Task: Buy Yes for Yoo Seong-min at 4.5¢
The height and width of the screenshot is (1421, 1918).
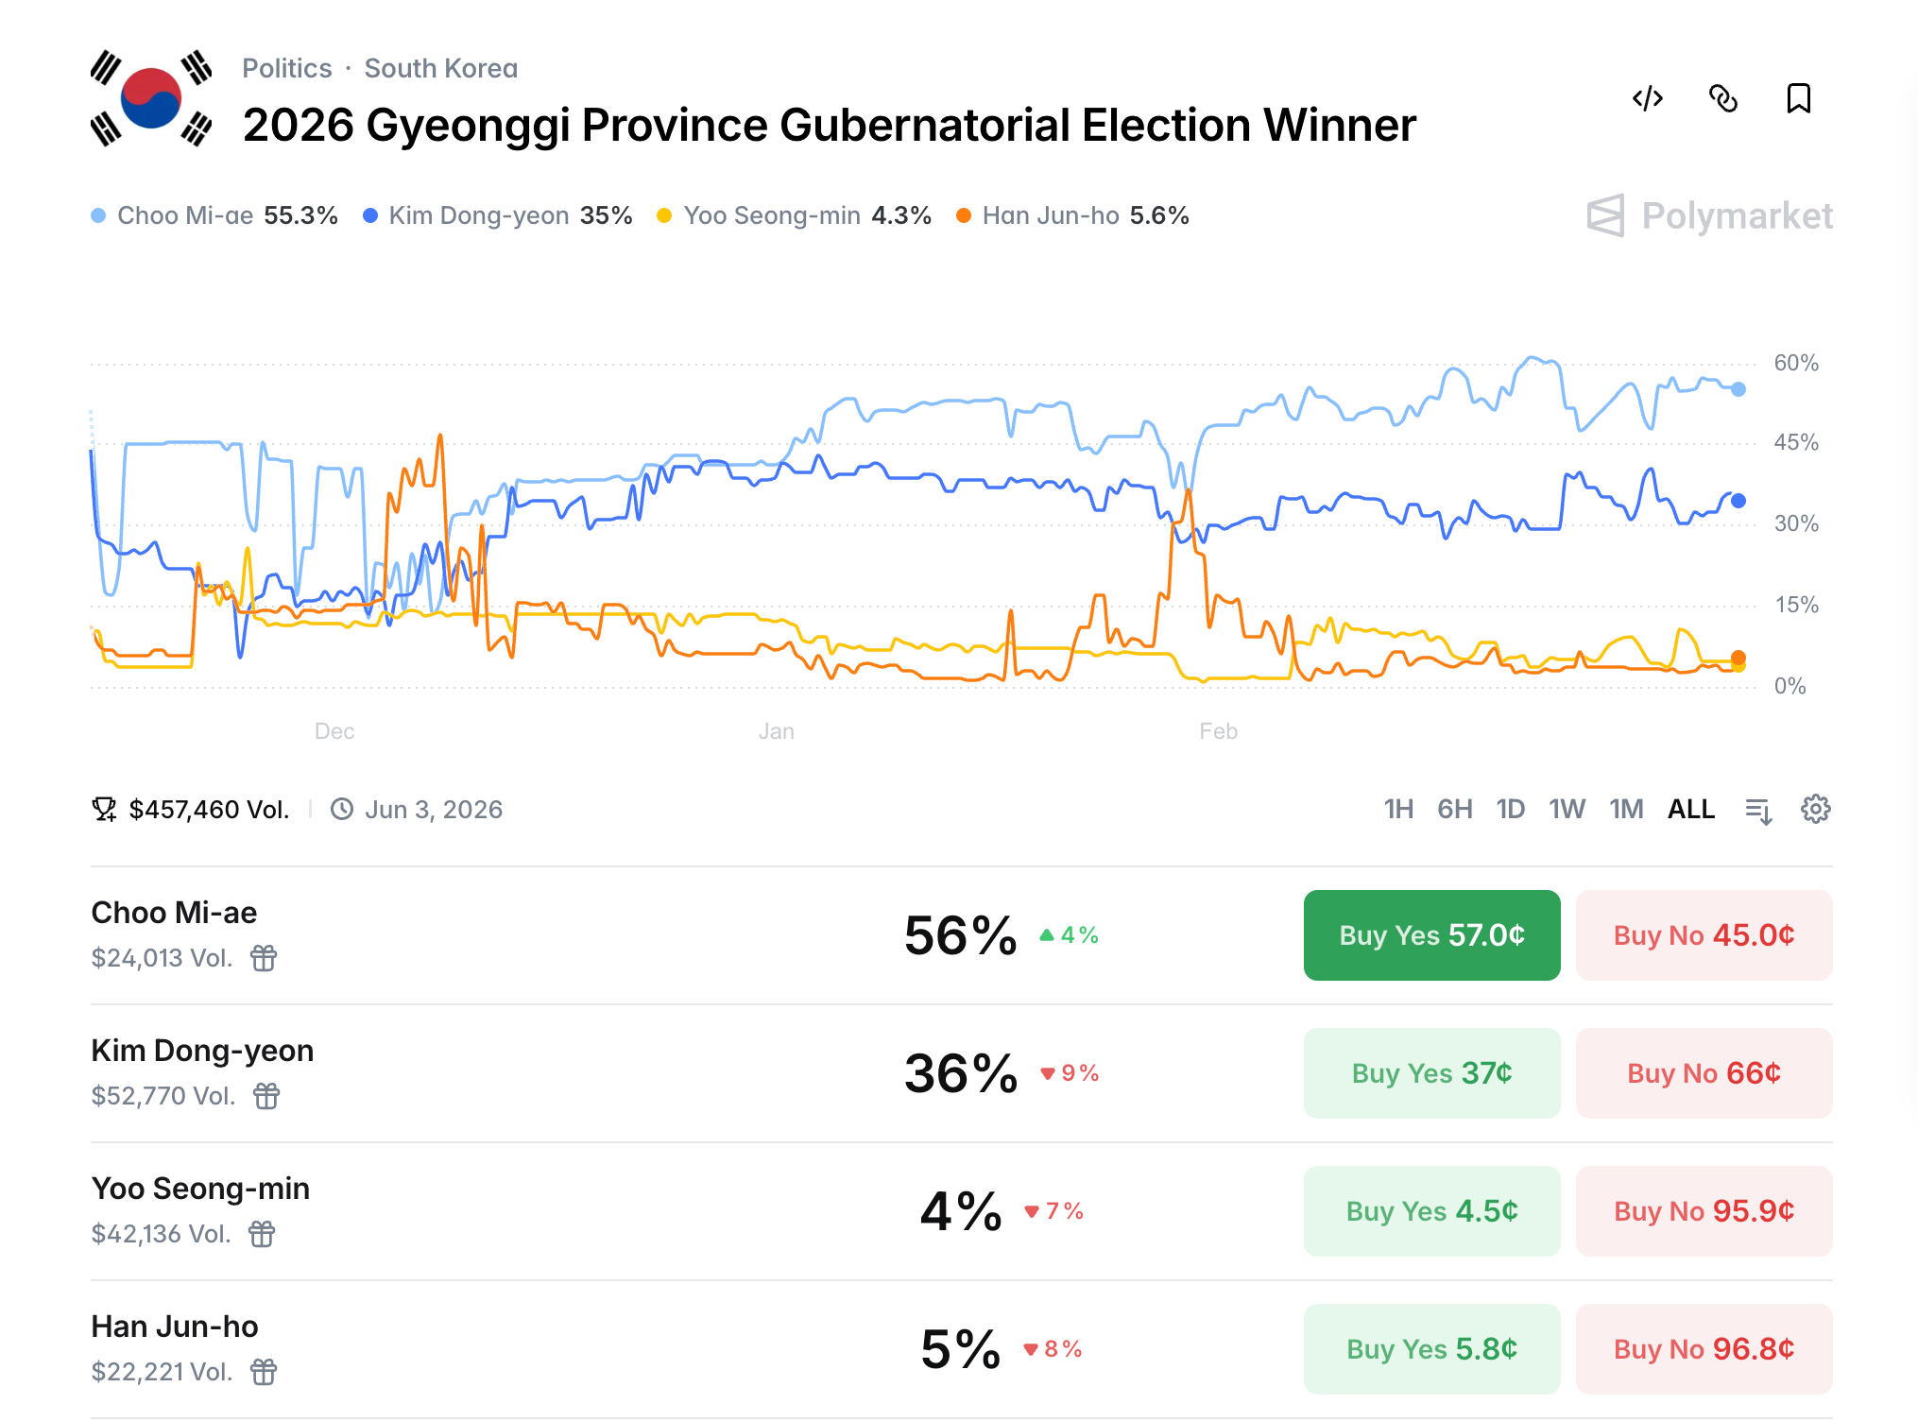Action: click(x=1431, y=1211)
